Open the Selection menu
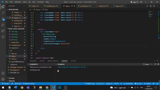The width and height of the screenshot is (160, 90). tap(18, 2)
